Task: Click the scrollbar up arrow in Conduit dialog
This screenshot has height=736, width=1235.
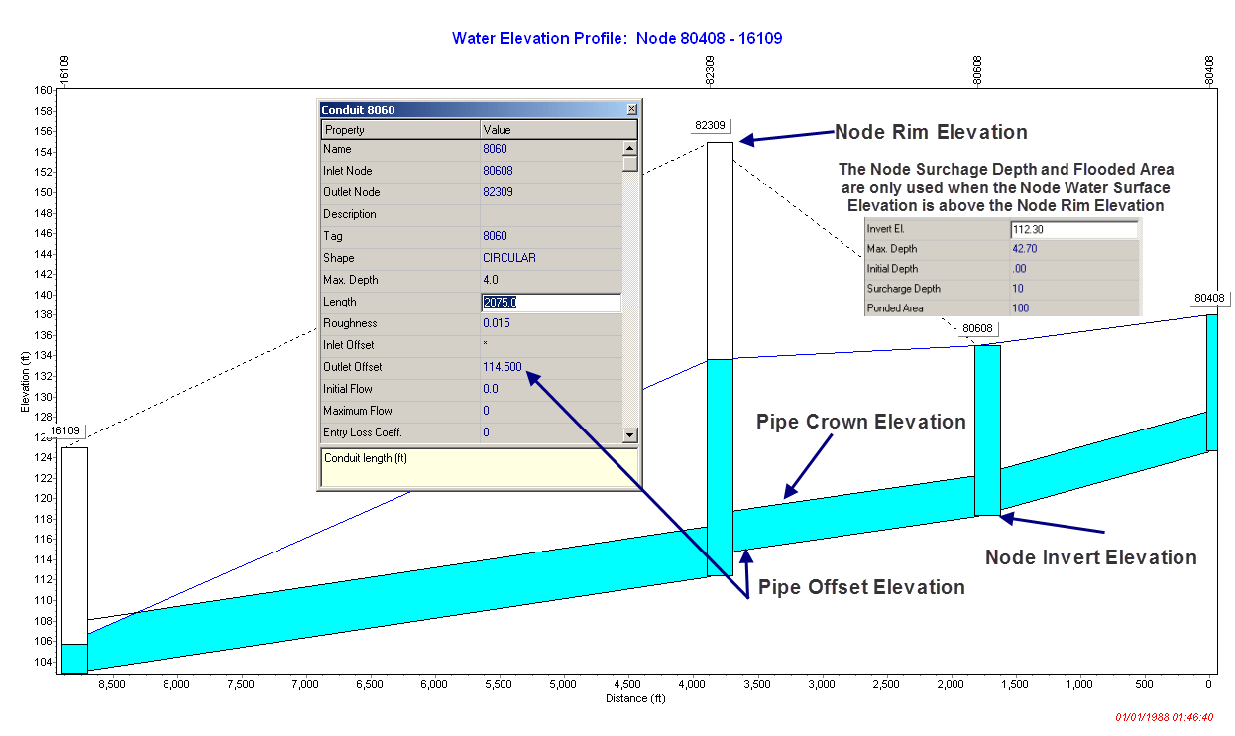Action: 631,149
